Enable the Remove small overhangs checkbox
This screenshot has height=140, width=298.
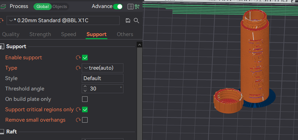click(x=85, y=120)
